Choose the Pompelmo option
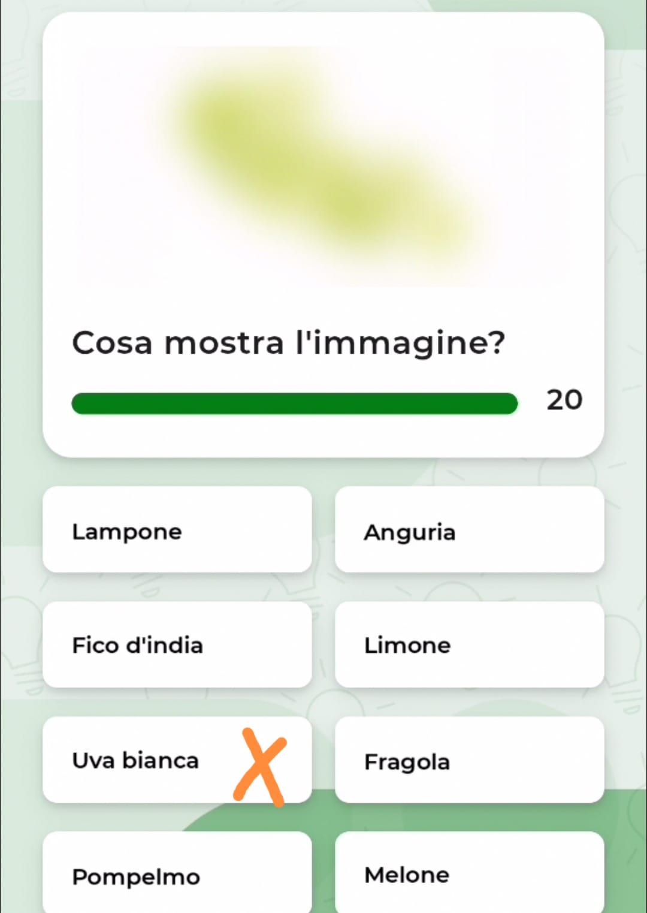The width and height of the screenshot is (647, 913). (x=177, y=875)
